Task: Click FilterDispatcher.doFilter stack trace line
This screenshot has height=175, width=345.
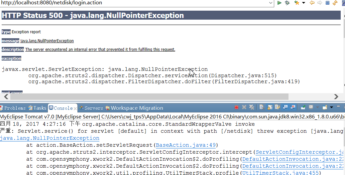Action: coord(164,82)
